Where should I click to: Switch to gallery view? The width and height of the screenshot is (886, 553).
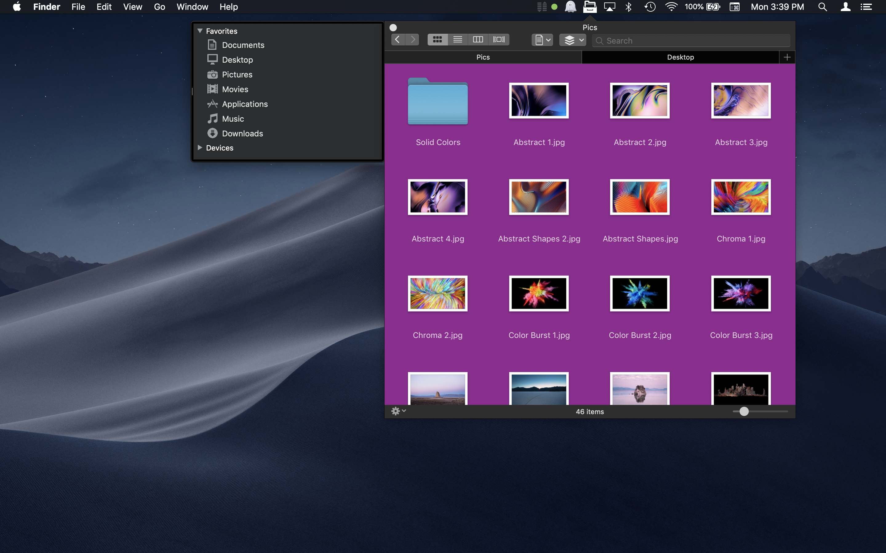(x=499, y=40)
